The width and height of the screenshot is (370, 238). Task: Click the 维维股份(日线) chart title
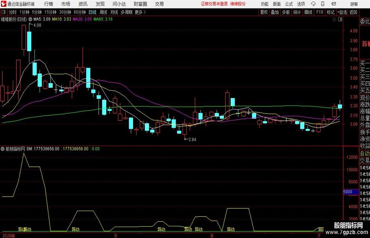coord(14,19)
